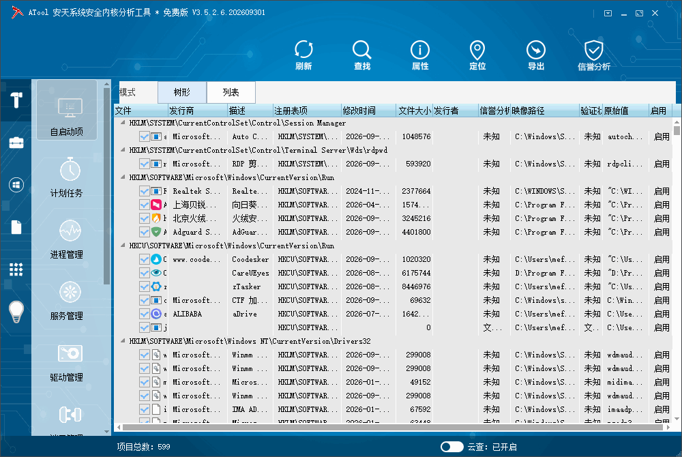Screen dimensions: 682x457
Task: Sort by the 文件大小 column header
Action: tap(414, 110)
